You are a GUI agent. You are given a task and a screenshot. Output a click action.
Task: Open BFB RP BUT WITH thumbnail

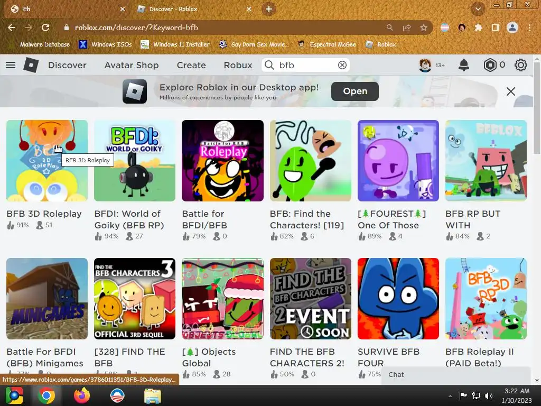[486, 161]
